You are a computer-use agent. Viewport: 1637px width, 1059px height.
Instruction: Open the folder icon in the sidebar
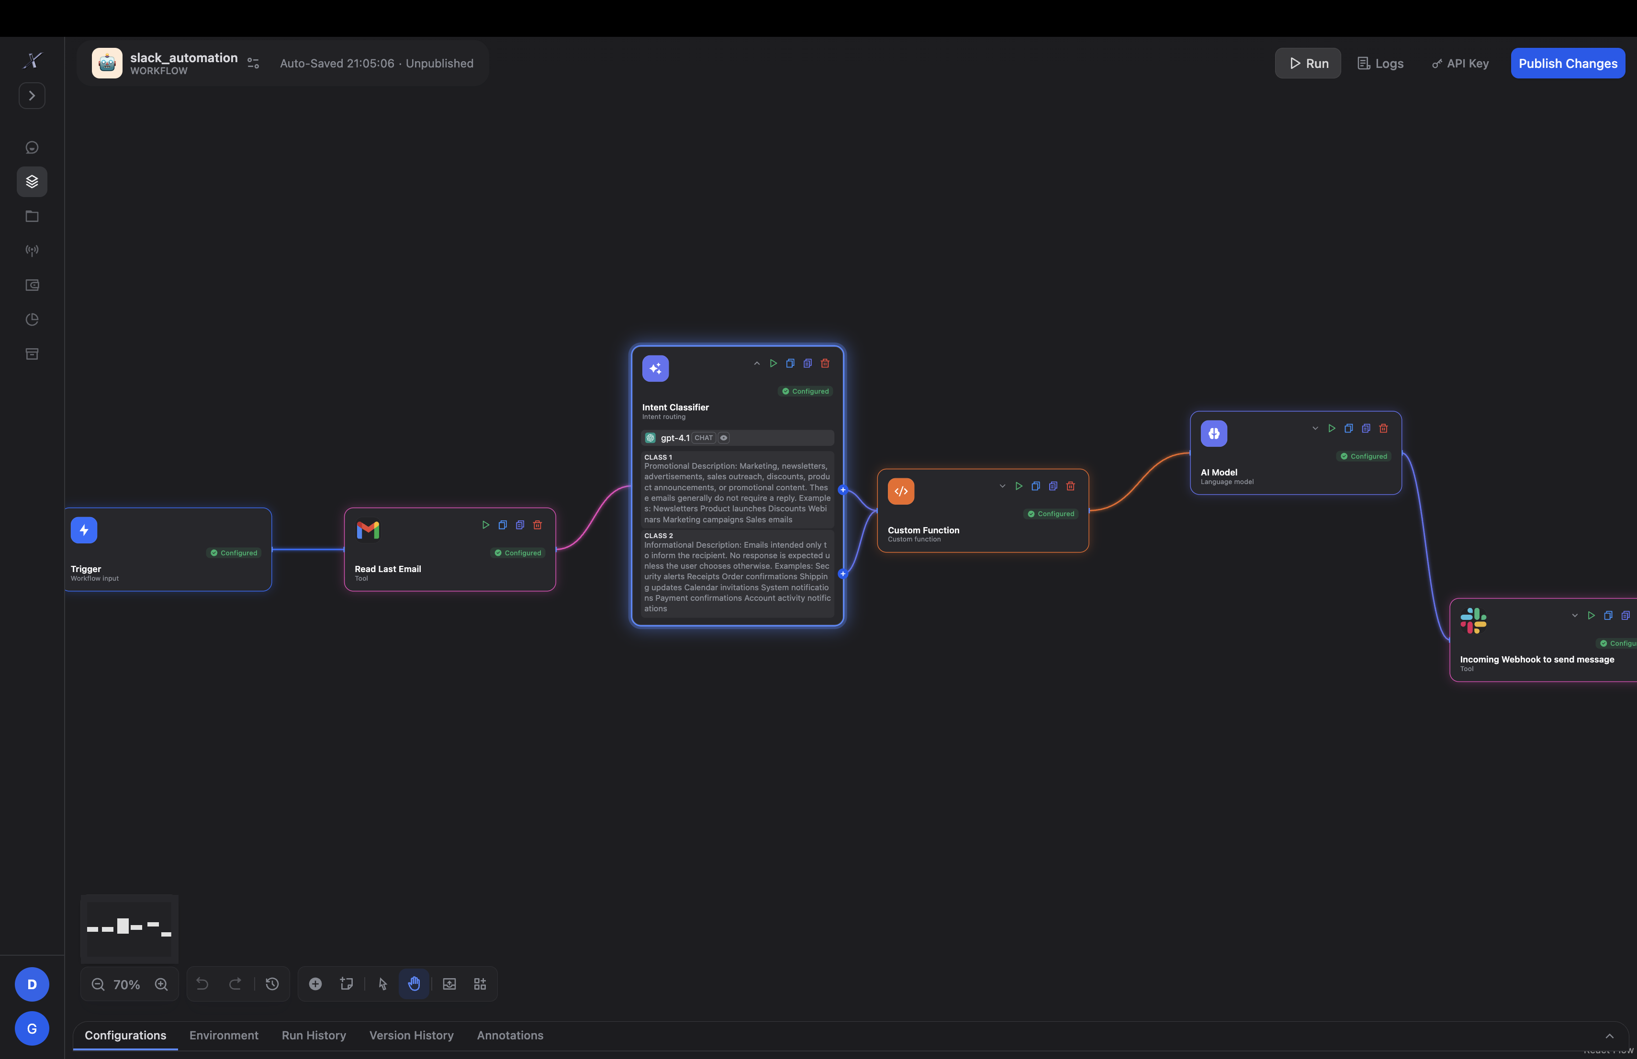click(32, 216)
